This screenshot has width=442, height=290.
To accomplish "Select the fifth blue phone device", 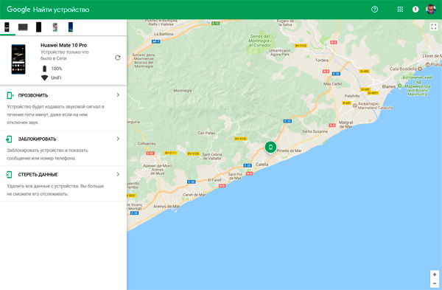I will [71, 27].
